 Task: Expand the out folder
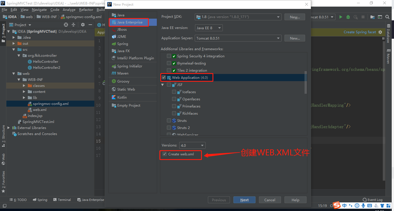[14, 44]
